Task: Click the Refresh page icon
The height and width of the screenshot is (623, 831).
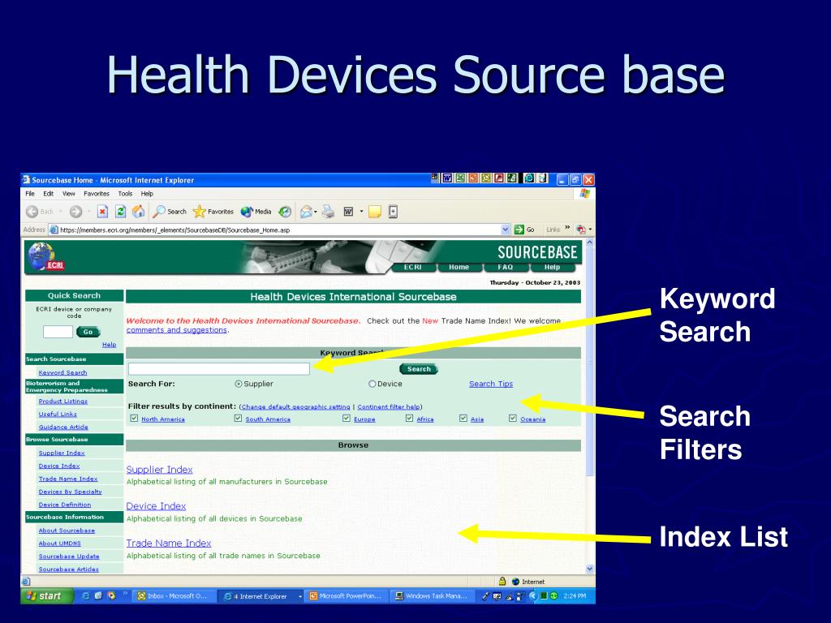Action: pyautogui.click(x=121, y=212)
